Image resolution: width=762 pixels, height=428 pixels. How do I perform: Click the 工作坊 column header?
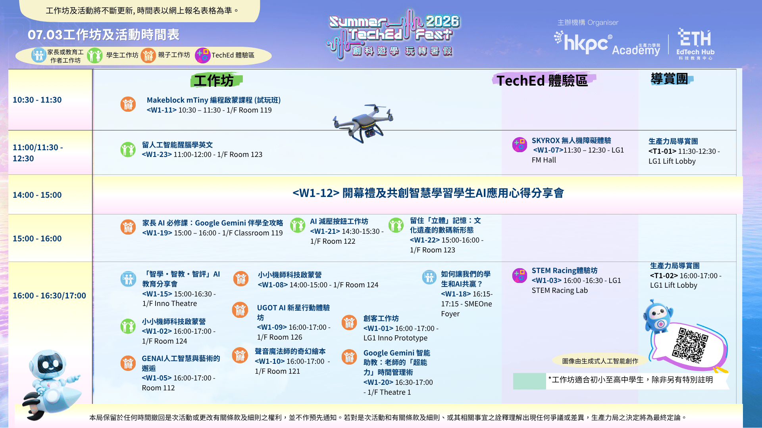pos(214,81)
